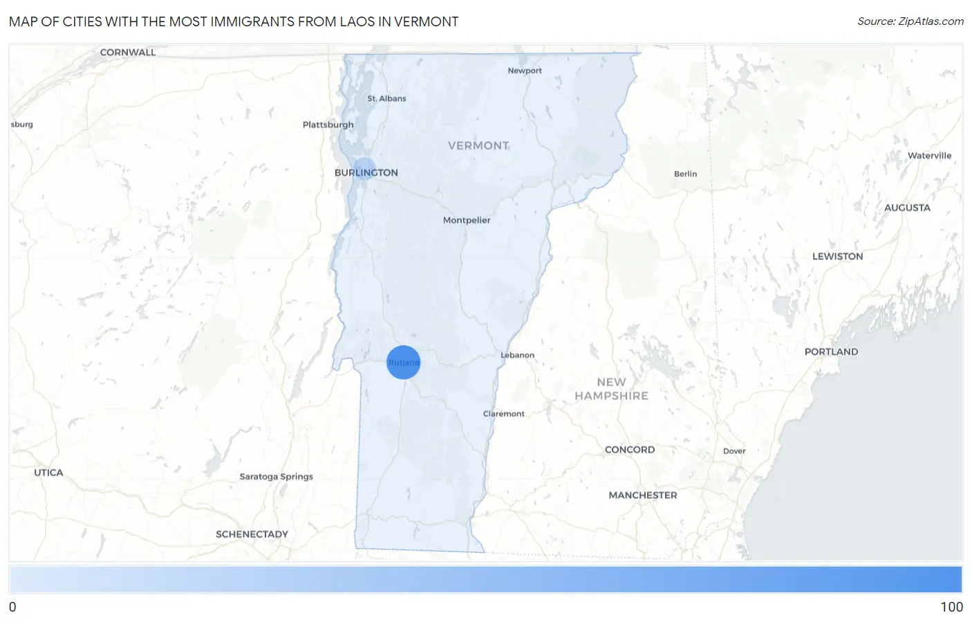
Task: Click the VERMONT state label
Action: 478,145
